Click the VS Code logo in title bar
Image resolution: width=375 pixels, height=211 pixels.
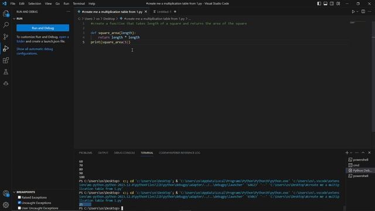point(4,4)
